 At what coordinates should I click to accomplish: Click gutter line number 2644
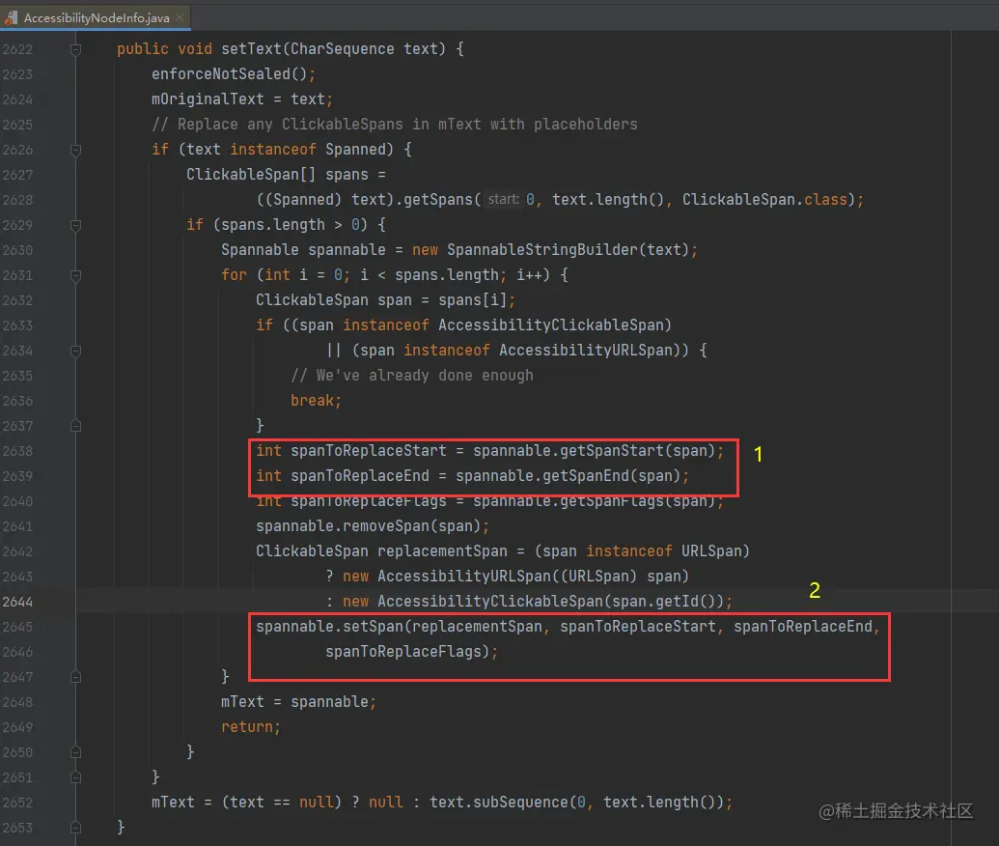coord(17,602)
